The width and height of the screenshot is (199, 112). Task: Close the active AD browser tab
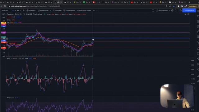[x=61, y=2]
